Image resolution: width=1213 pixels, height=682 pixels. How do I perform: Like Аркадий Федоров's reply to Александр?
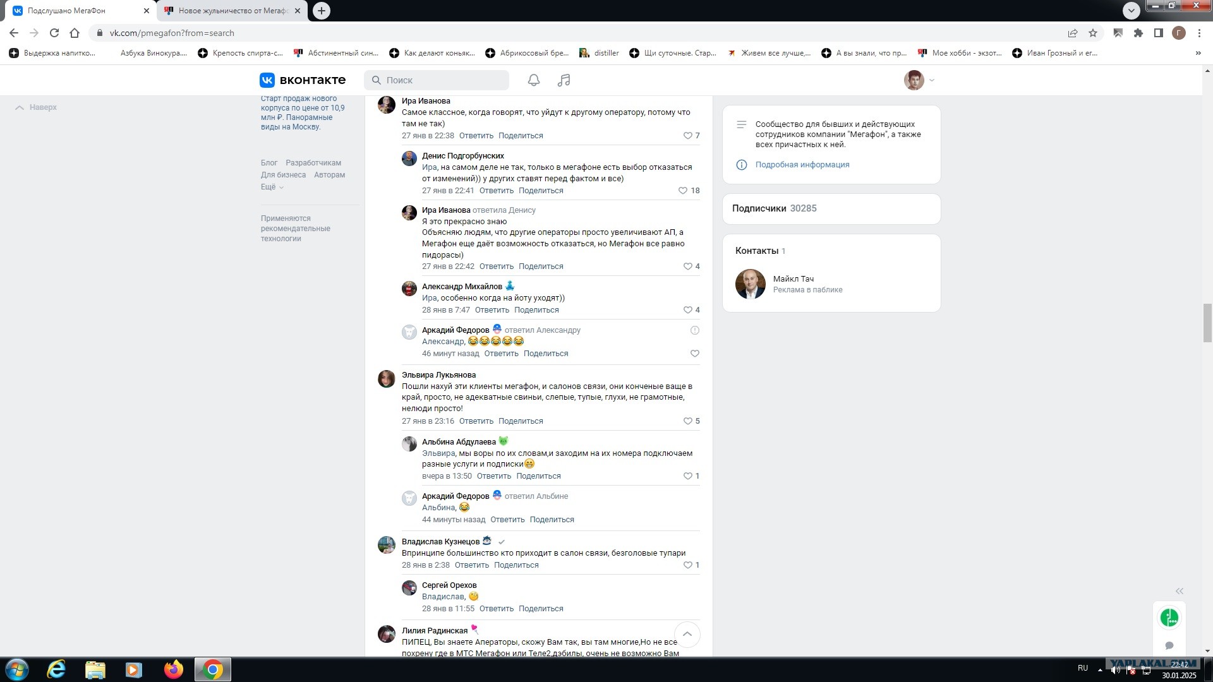(x=695, y=354)
